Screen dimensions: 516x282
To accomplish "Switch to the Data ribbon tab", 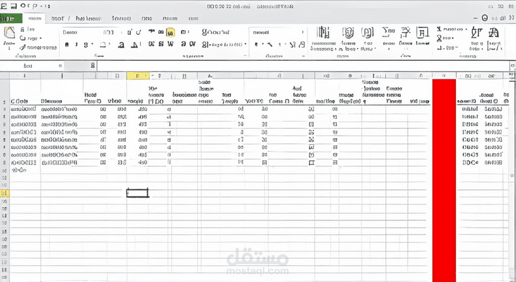I will pyautogui.click(x=147, y=18).
